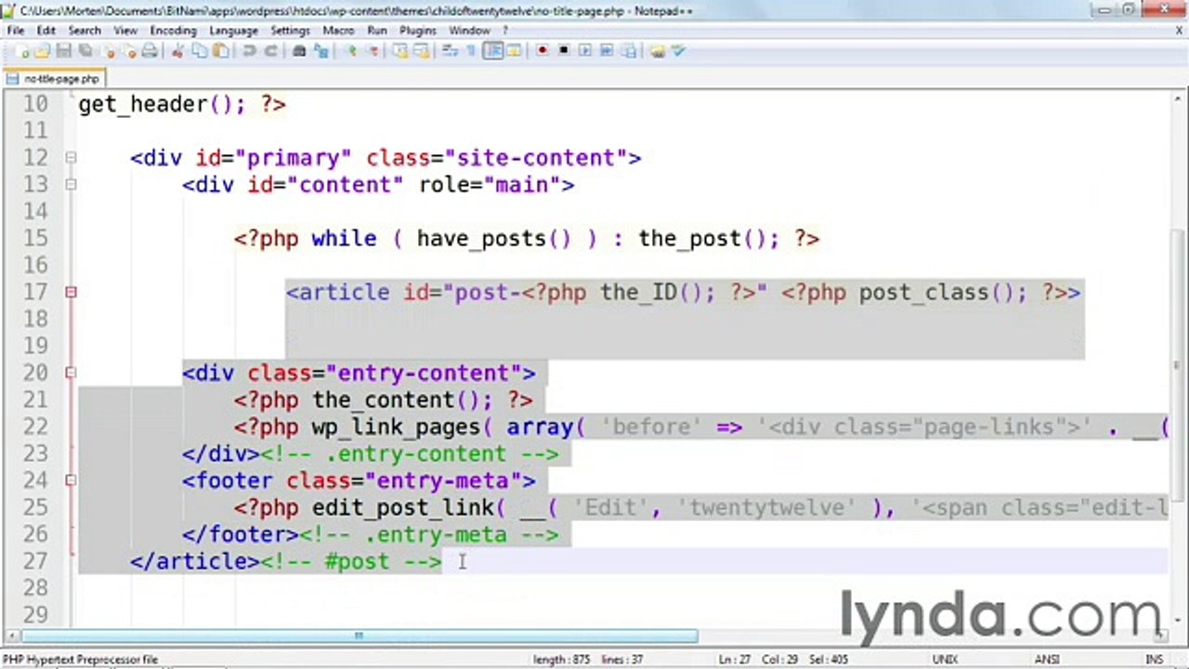Open the Search menu
The image size is (1189, 669).
(x=85, y=30)
